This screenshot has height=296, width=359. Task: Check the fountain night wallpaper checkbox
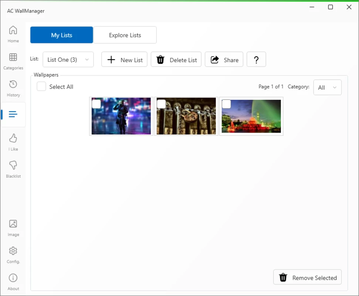226,104
